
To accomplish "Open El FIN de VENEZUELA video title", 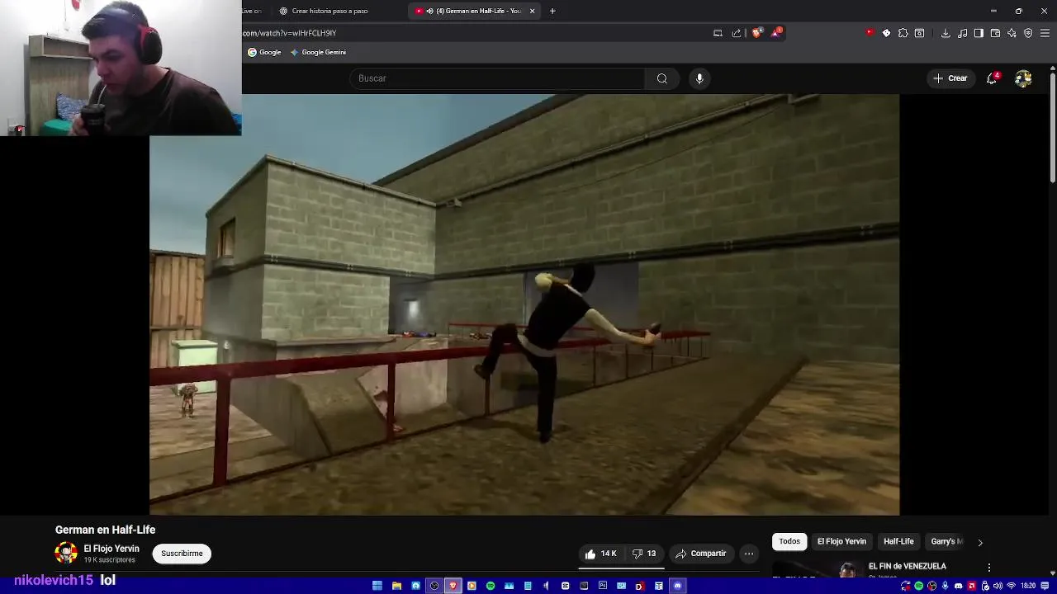I will (908, 566).
